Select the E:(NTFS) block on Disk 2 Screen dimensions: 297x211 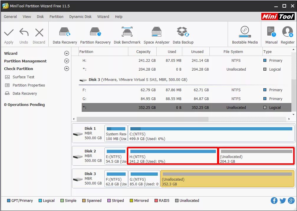click(116, 156)
